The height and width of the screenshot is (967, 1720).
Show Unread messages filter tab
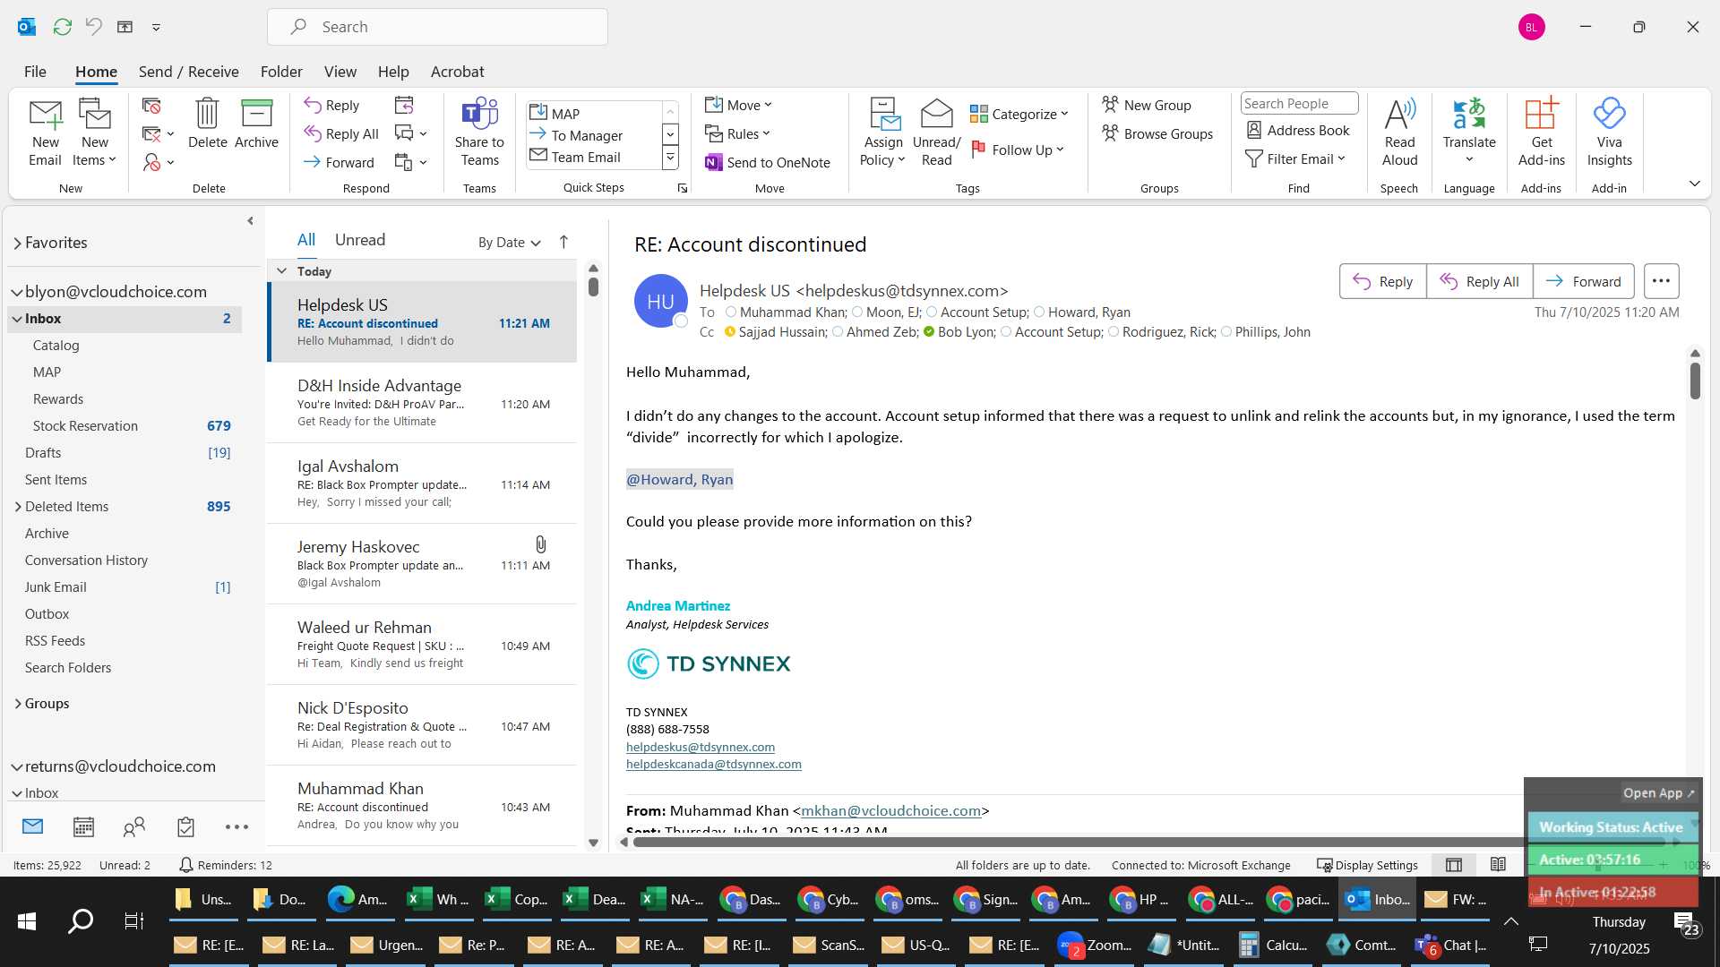[360, 240]
